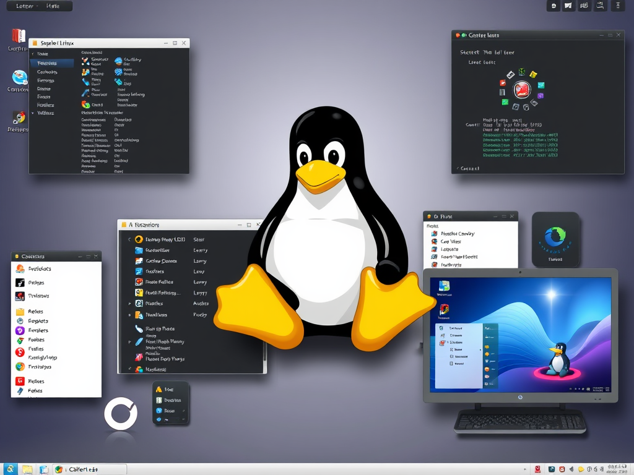Image resolution: width=634 pixels, height=475 pixels.
Task: Open the purple round icon in left list window
Action: point(20,330)
